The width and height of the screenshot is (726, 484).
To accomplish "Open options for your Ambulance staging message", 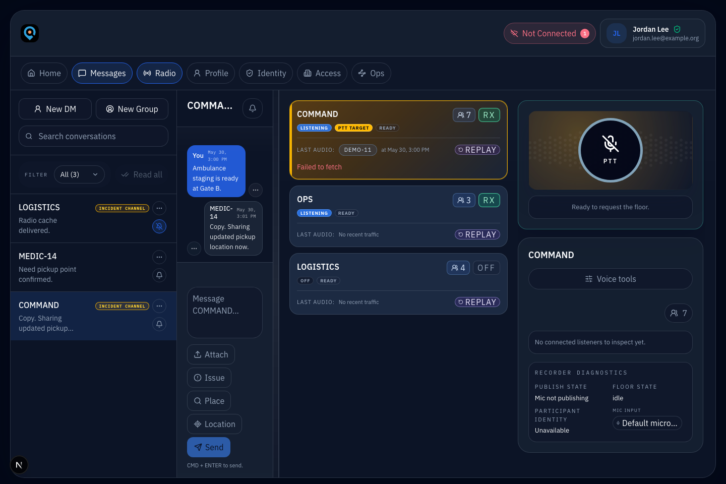I will pos(256,190).
